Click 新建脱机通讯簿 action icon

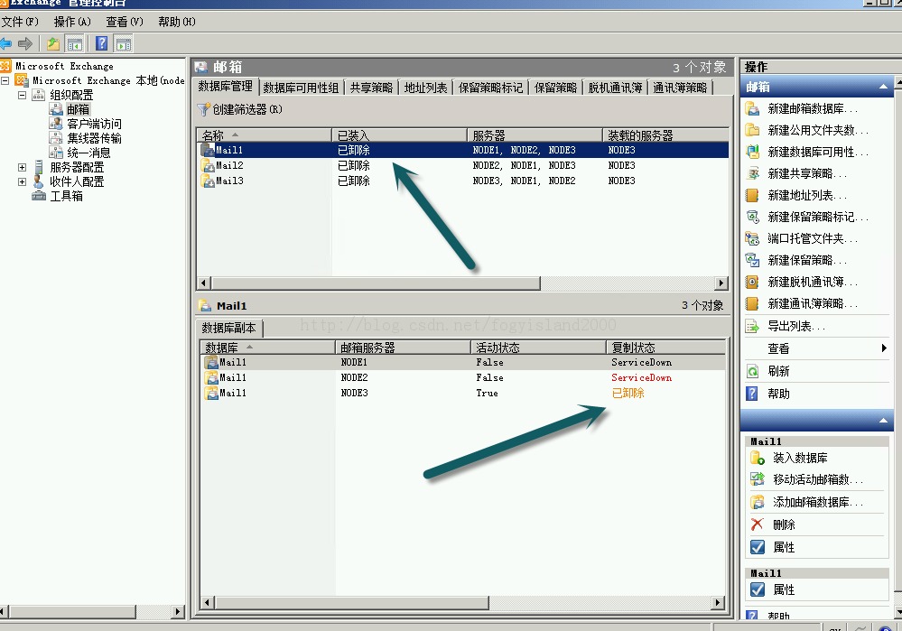point(752,282)
